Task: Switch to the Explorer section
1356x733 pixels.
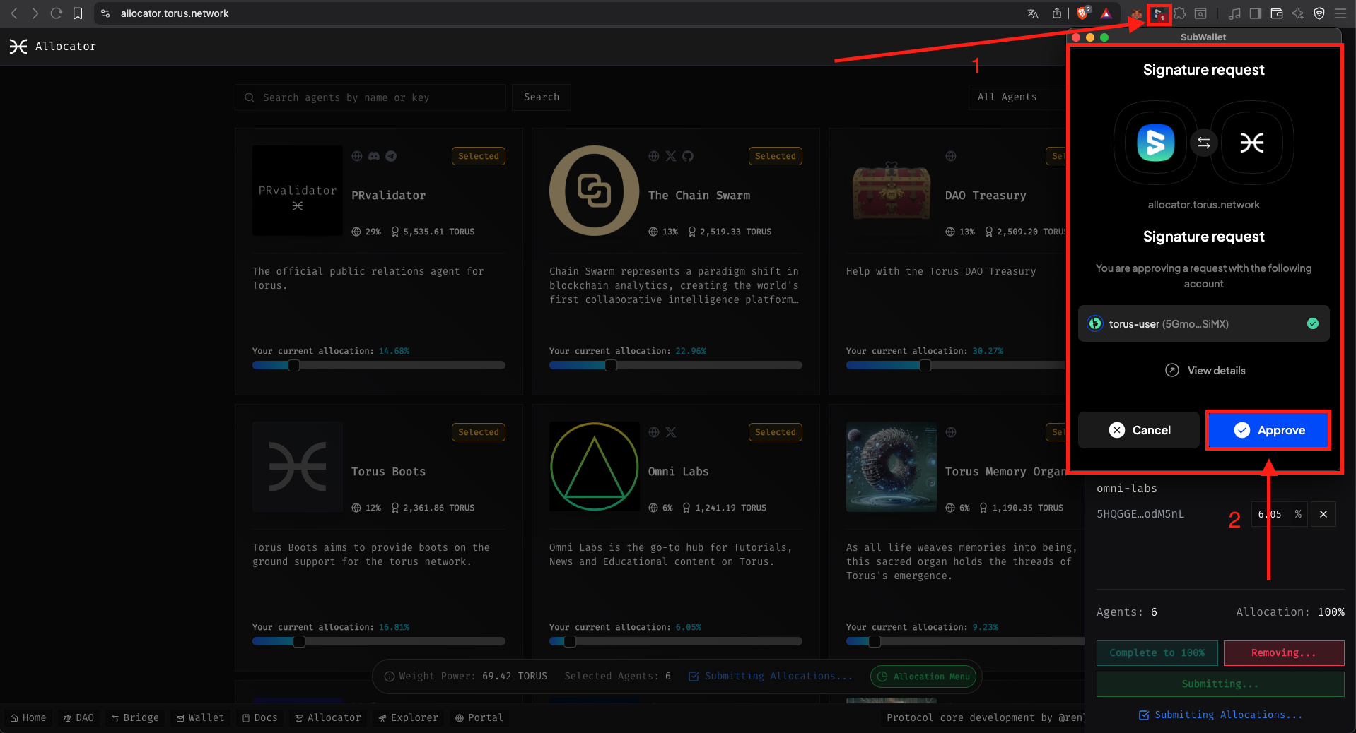Action: pyautogui.click(x=408, y=717)
